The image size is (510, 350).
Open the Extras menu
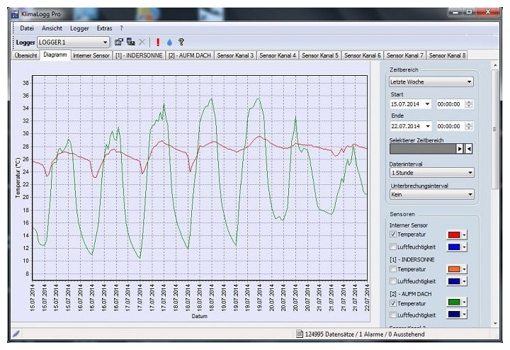pos(104,28)
